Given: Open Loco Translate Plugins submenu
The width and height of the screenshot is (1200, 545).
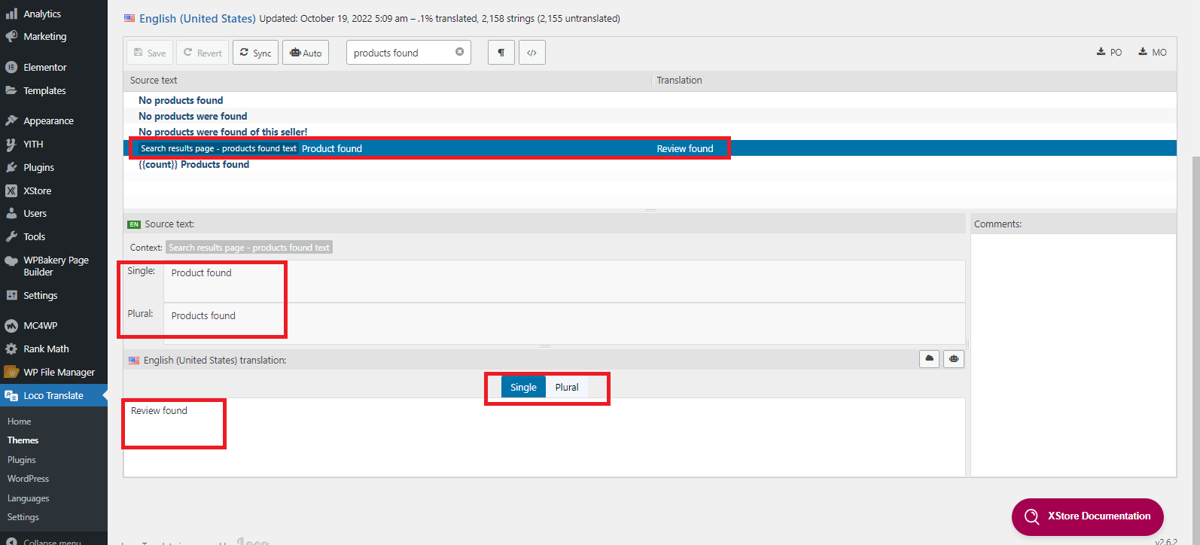Looking at the screenshot, I should [22, 460].
